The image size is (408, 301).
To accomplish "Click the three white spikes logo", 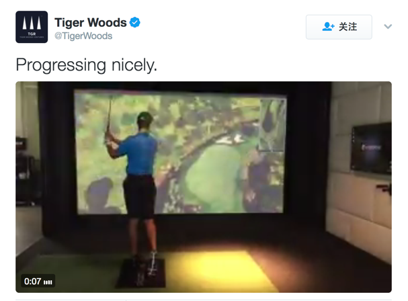I will [32, 23].
